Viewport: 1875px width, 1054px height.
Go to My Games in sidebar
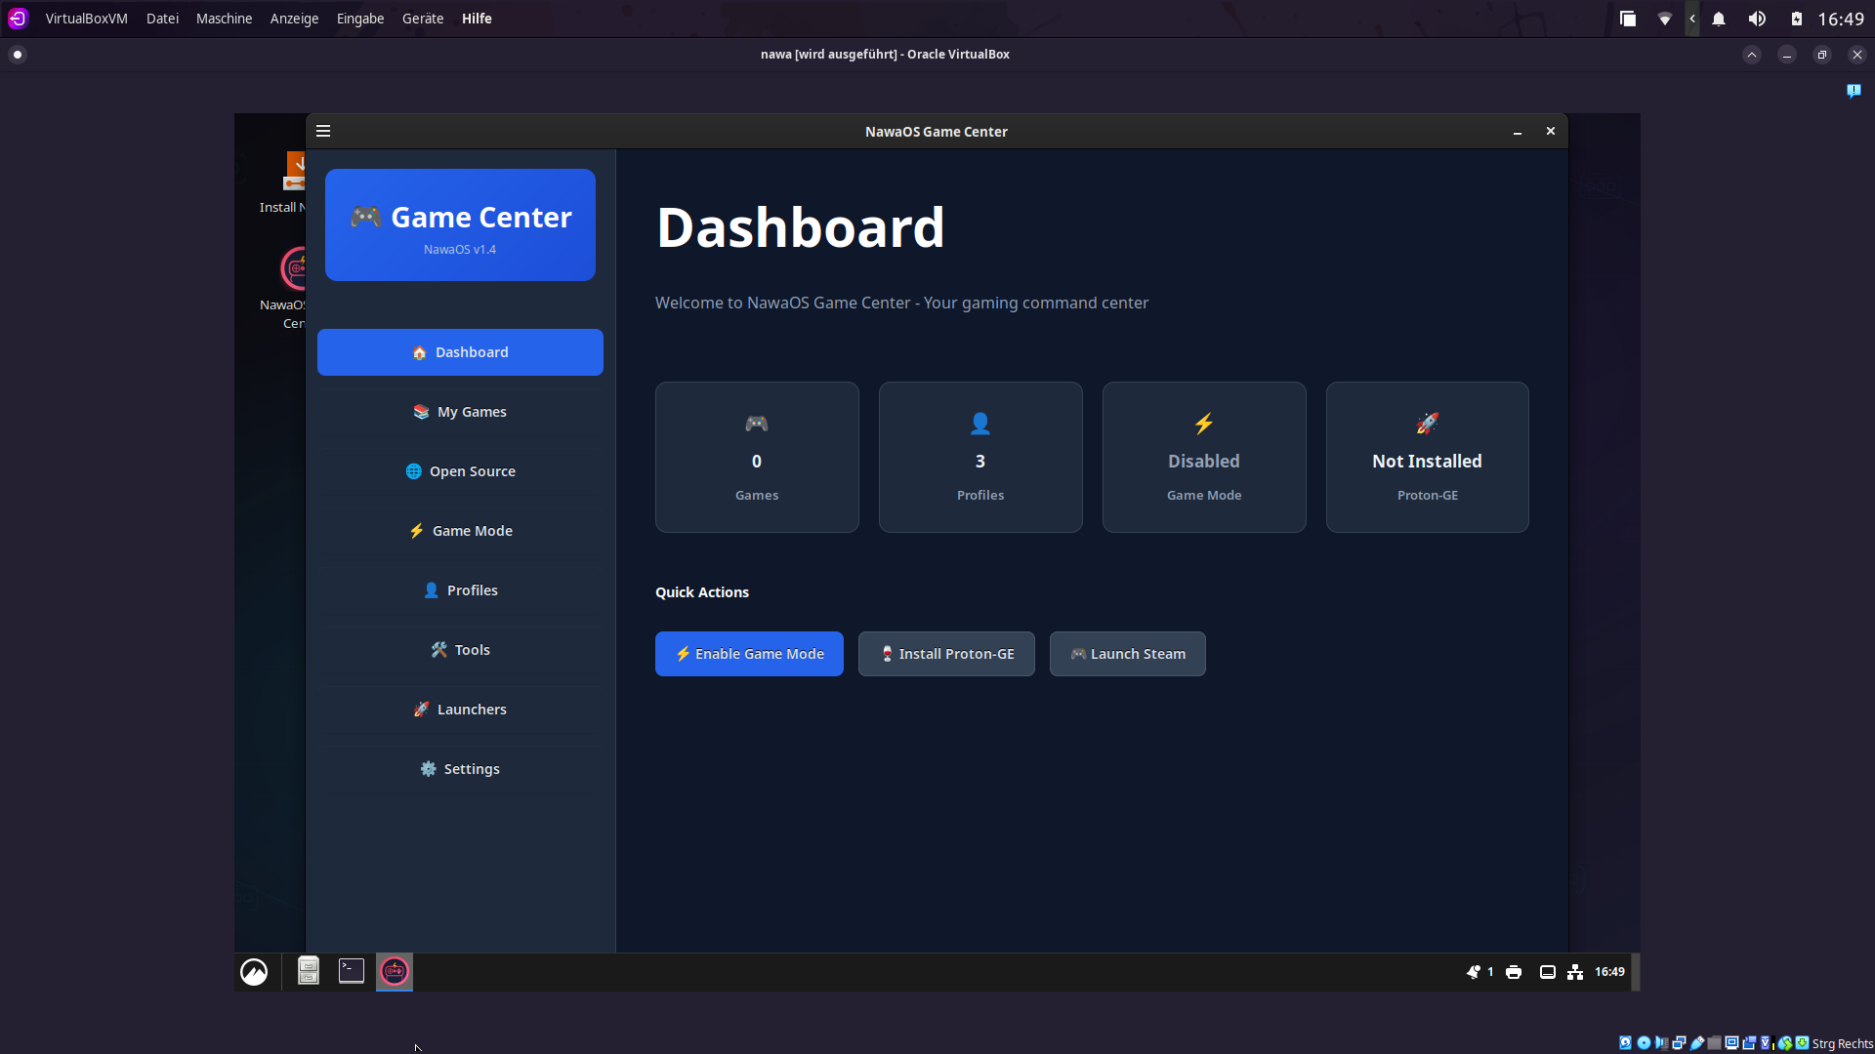pos(460,412)
